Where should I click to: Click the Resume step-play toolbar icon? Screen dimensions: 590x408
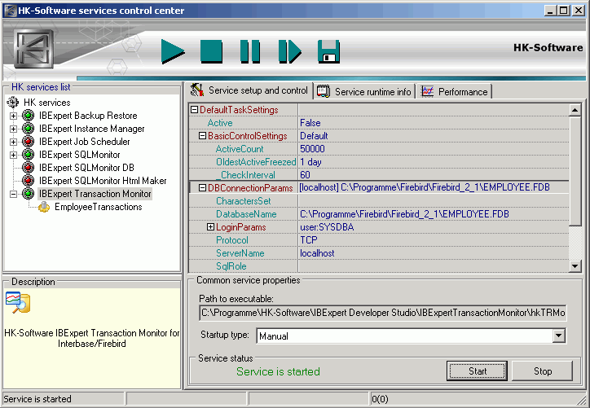[x=290, y=51]
